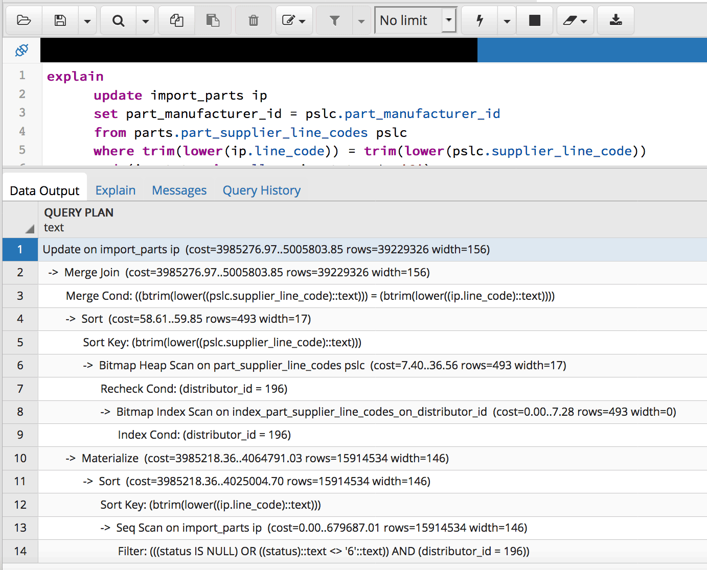Select row number 2 header
The width and height of the screenshot is (707, 570).
(x=20, y=273)
